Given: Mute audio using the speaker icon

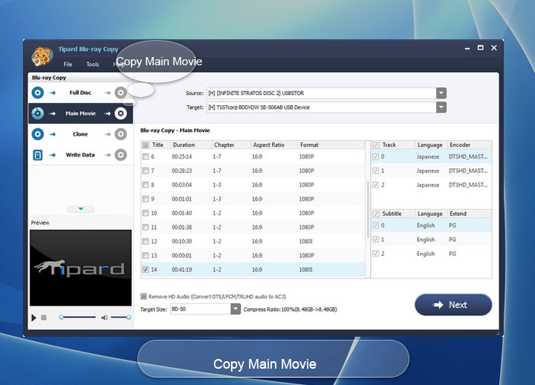Looking at the screenshot, I should tap(105, 317).
